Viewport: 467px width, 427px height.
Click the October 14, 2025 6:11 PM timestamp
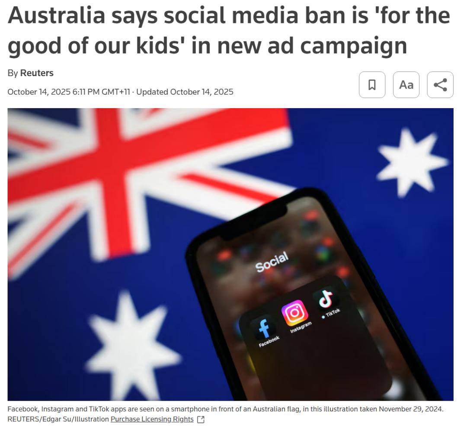69,92
